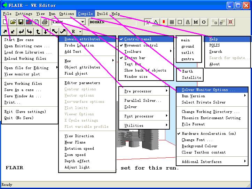Click the O toolbar button
The width and height of the screenshot is (252, 189).
[x=204, y=22]
